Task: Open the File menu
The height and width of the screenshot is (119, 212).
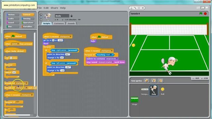Action: [x=39, y=8]
